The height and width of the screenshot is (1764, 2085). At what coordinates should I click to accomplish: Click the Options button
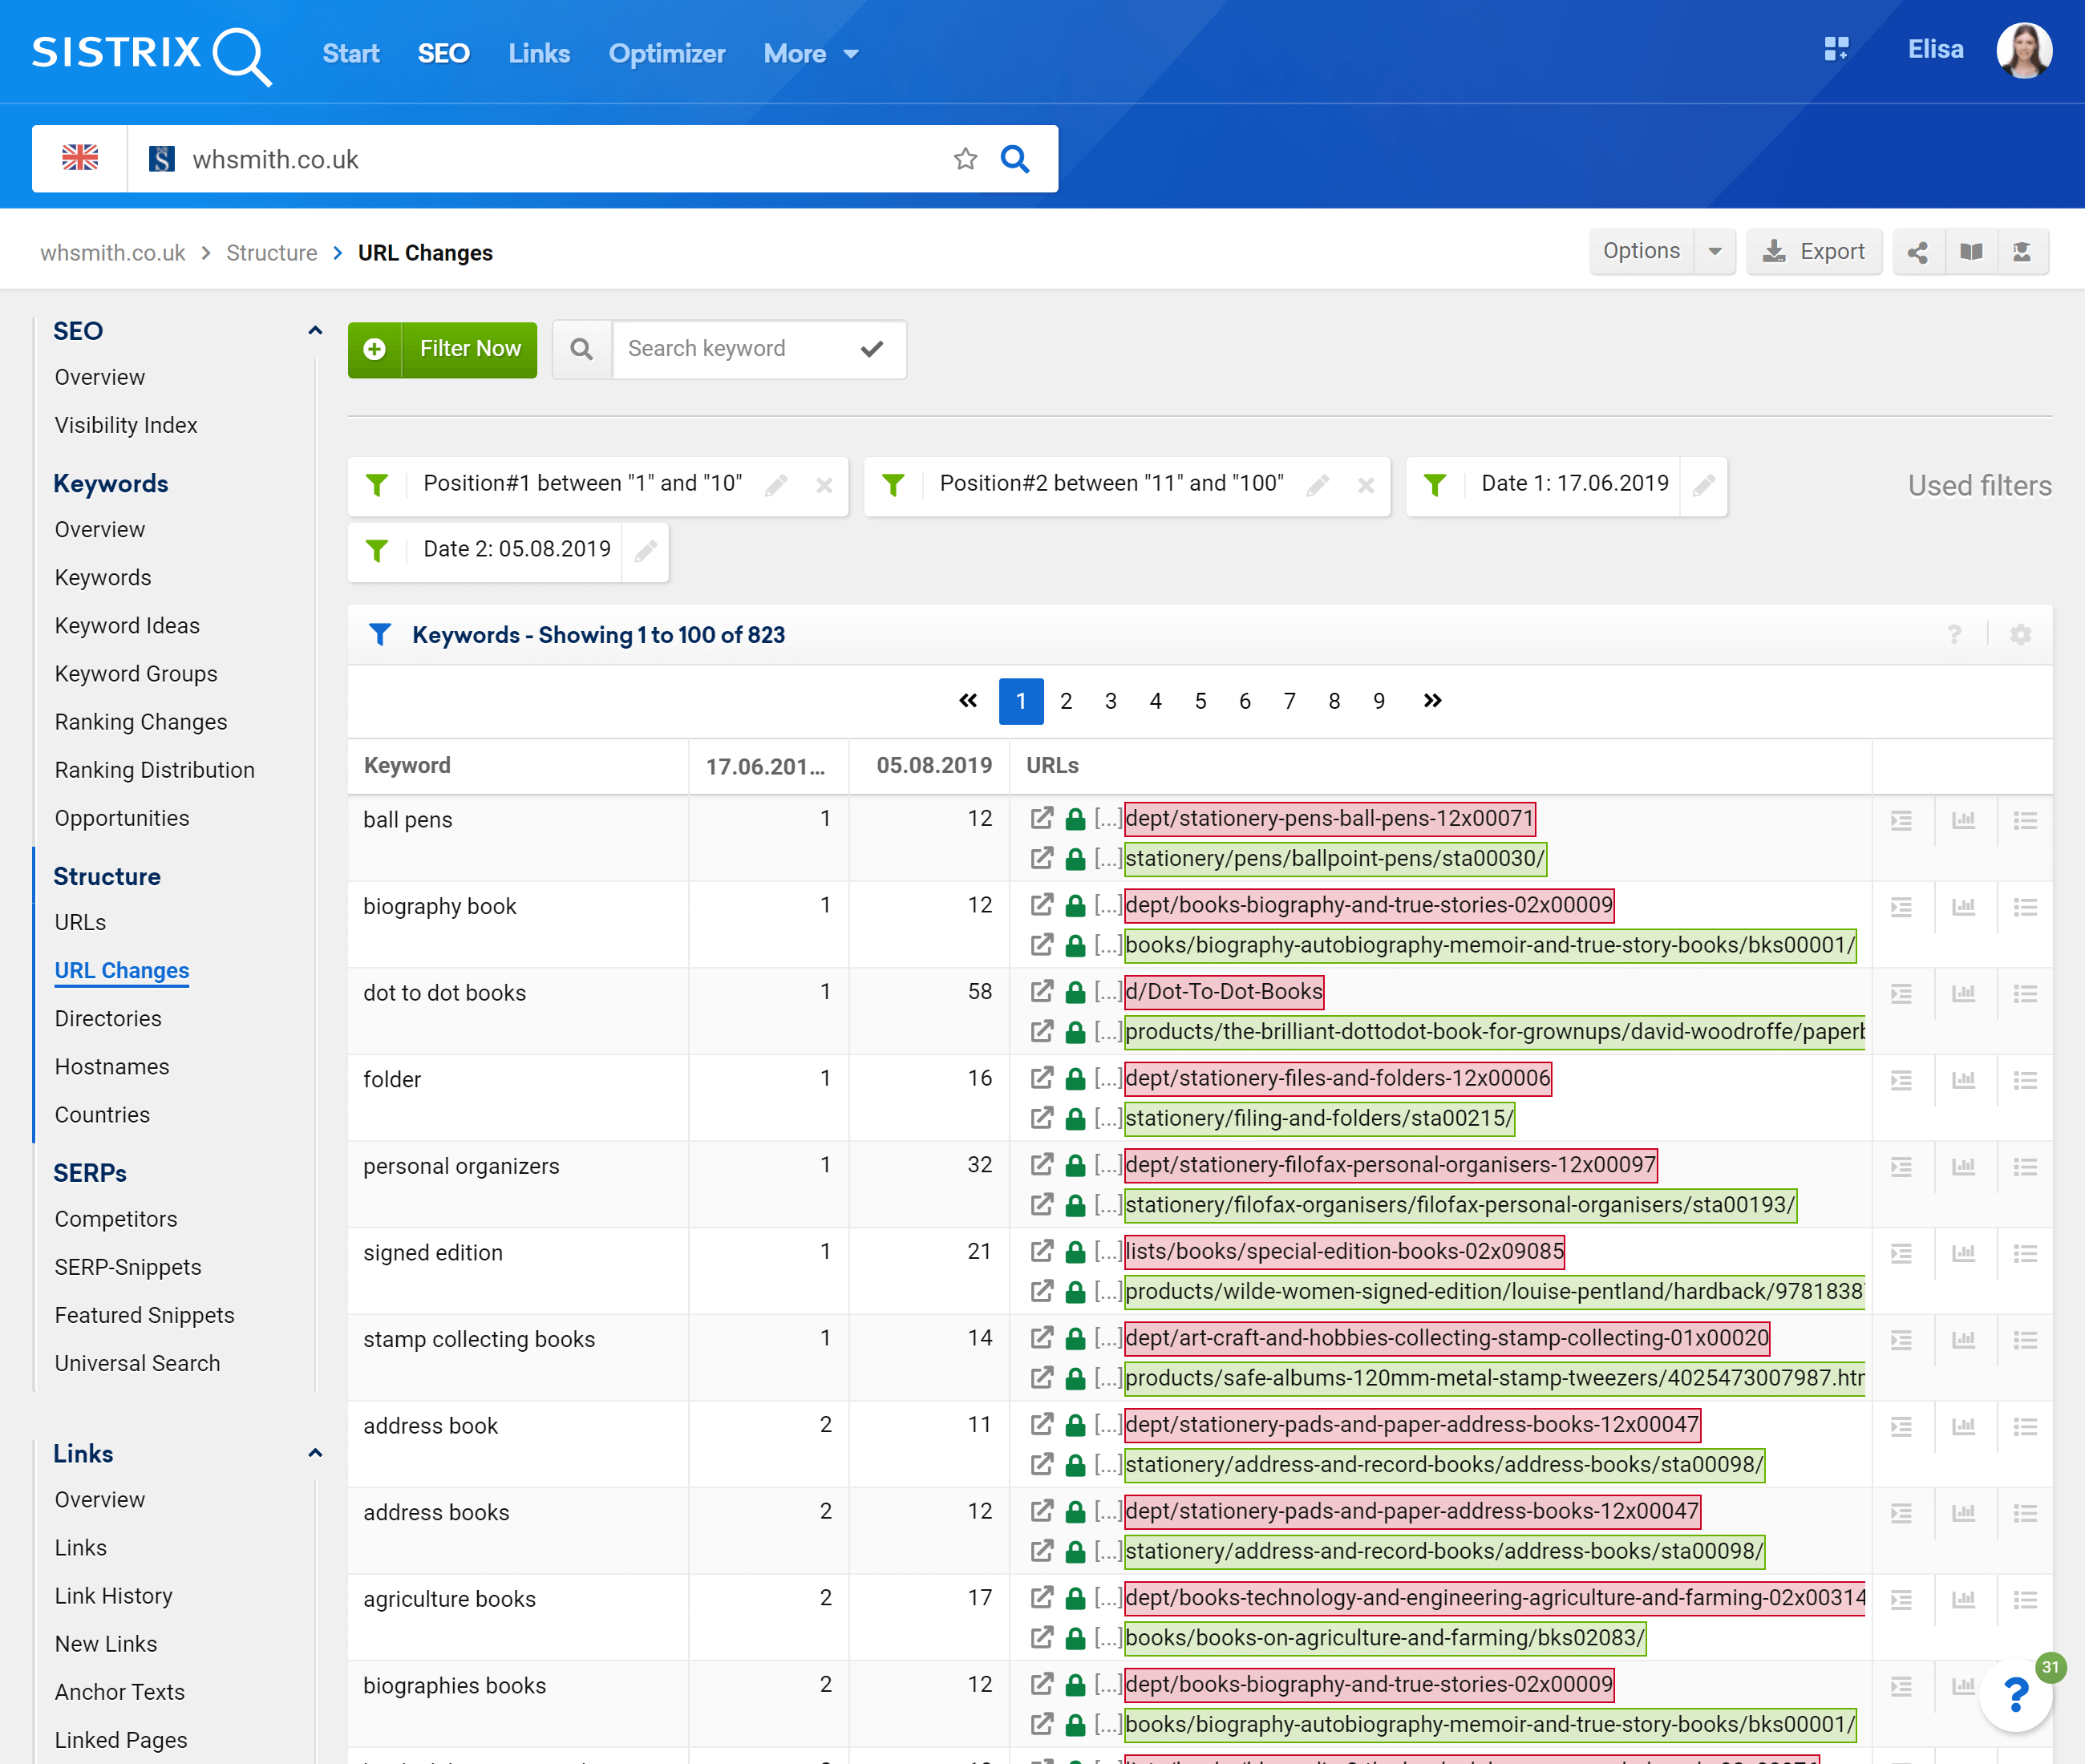pyautogui.click(x=1642, y=252)
